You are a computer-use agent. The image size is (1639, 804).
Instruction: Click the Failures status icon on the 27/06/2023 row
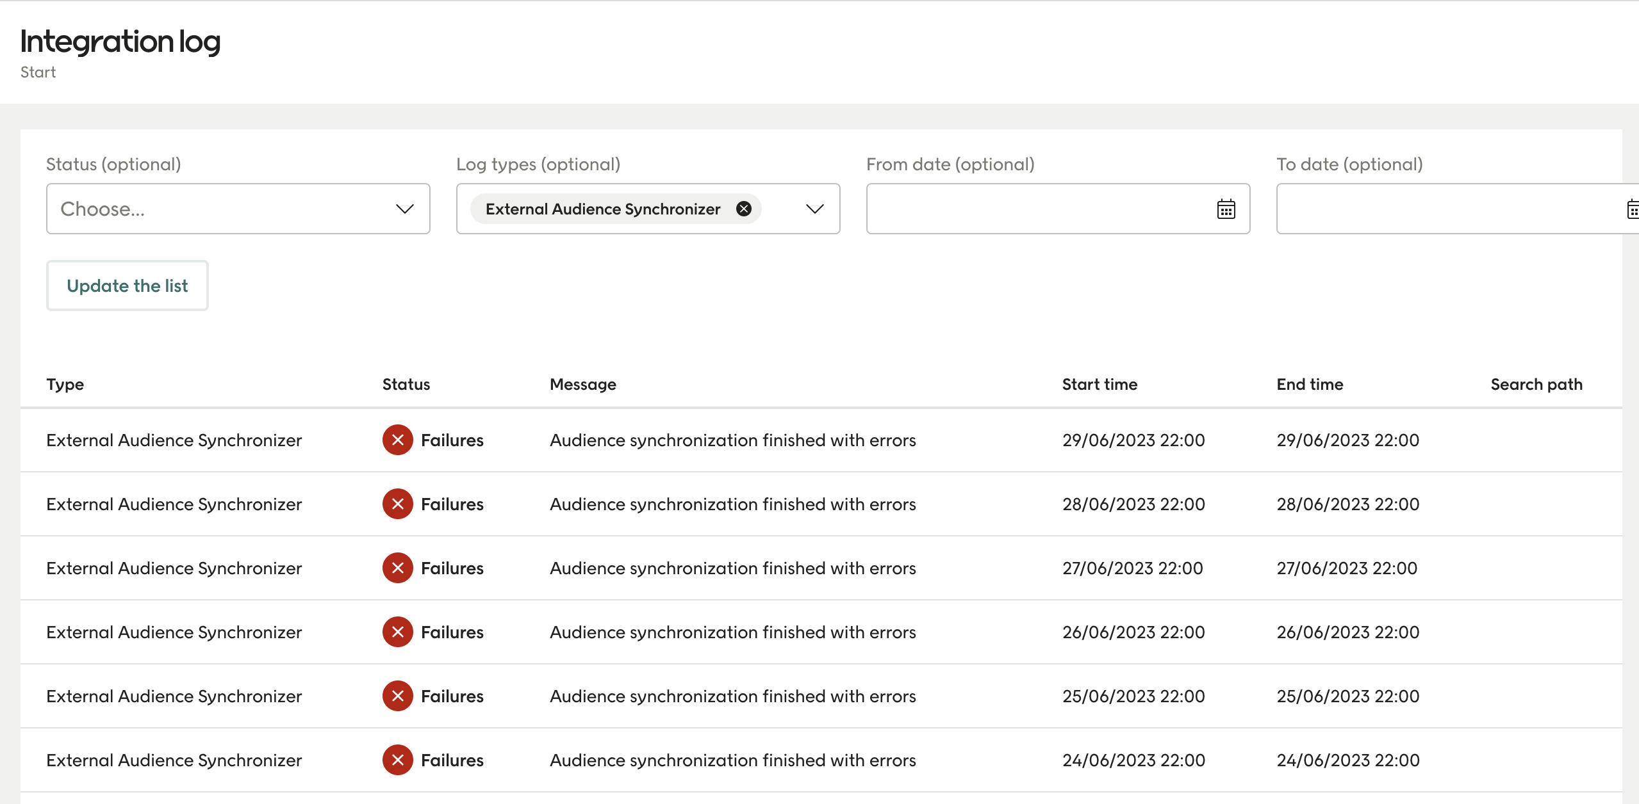click(x=397, y=568)
